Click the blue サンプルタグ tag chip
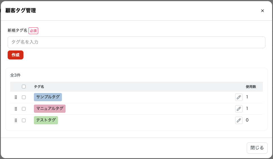The height and width of the screenshot is (159, 273). click(48, 97)
